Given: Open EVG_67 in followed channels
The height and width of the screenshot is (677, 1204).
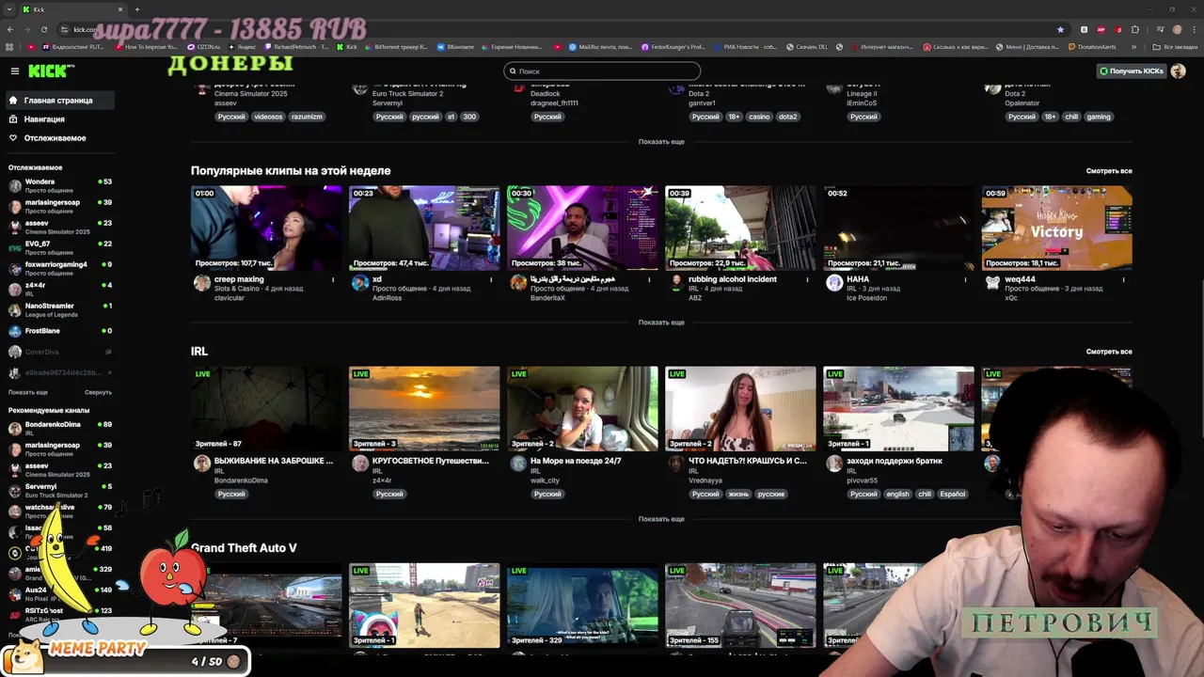Looking at the screenshot, I should pos(58,247).
